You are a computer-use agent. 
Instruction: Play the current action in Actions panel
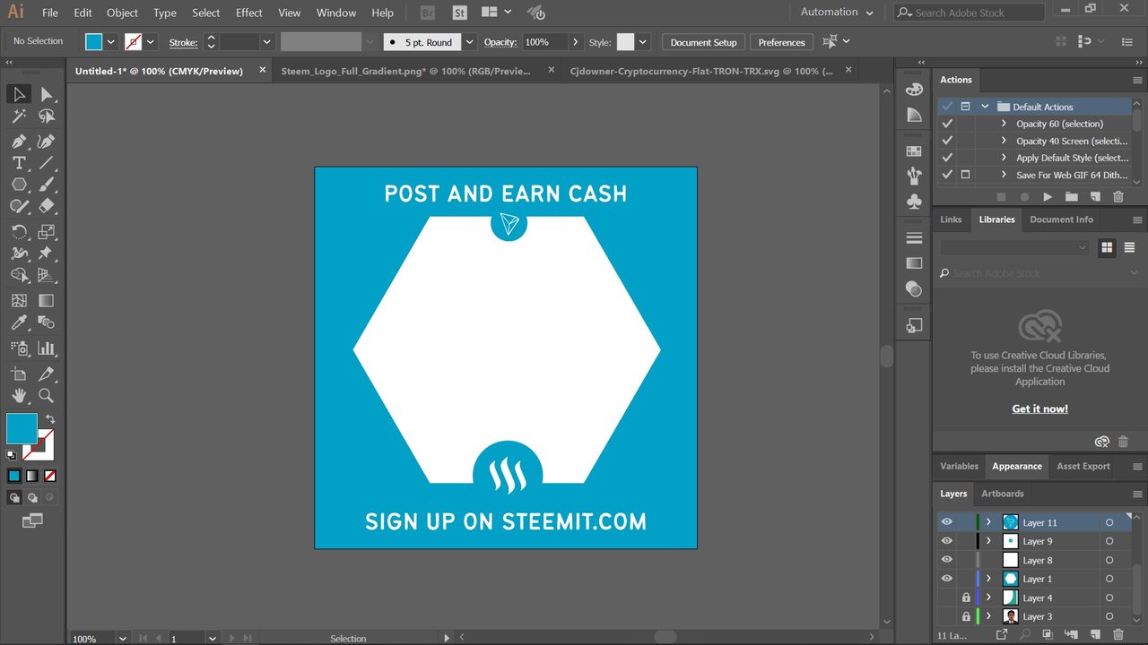tap(1048, 196)
